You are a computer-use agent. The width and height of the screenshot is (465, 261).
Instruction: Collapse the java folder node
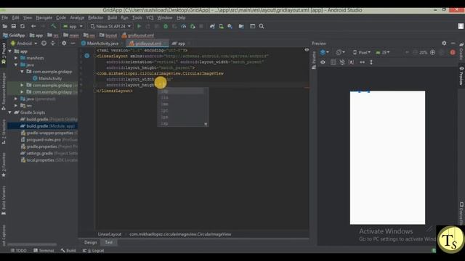point(16,65)
